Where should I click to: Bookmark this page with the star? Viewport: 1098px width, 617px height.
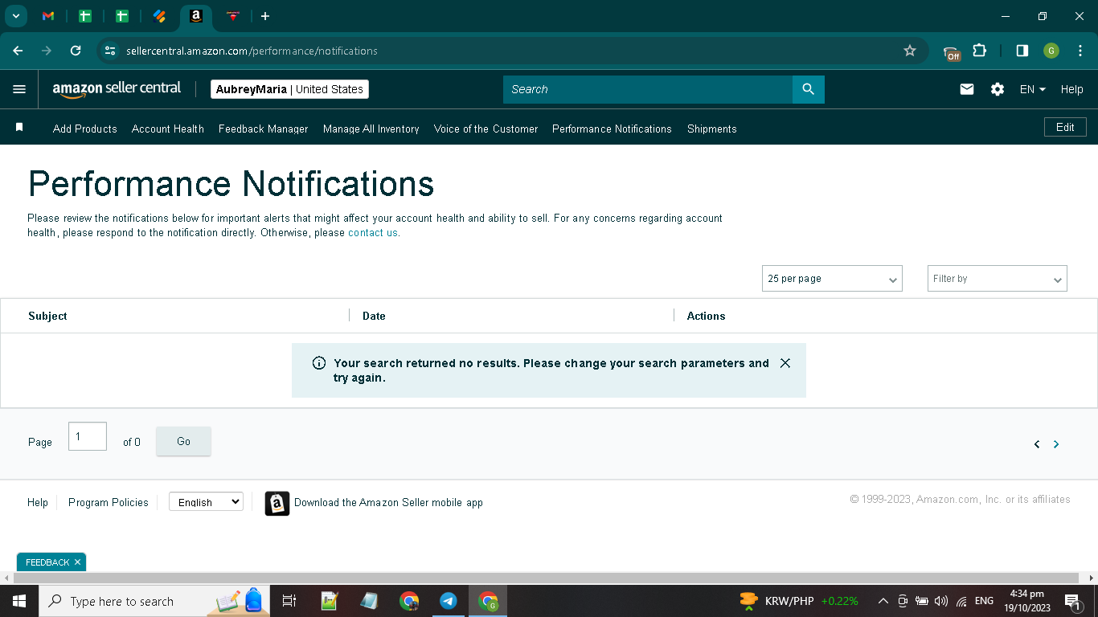[910, 51]
